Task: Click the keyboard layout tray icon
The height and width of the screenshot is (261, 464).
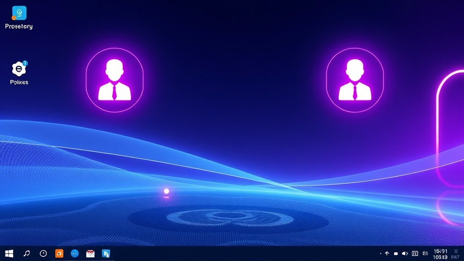Action: point(415,254)
